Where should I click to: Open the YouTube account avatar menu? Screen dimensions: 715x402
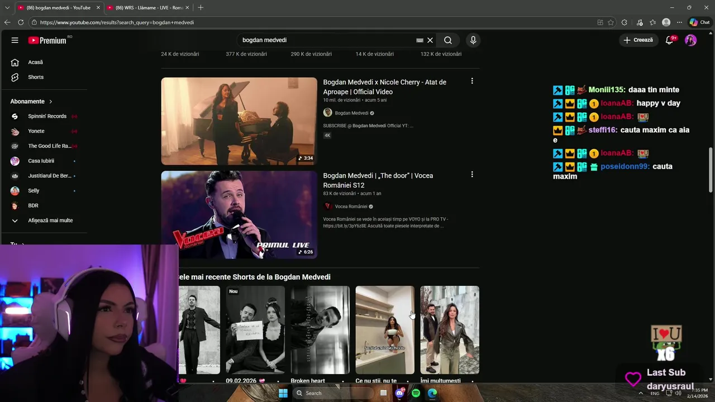690,40
